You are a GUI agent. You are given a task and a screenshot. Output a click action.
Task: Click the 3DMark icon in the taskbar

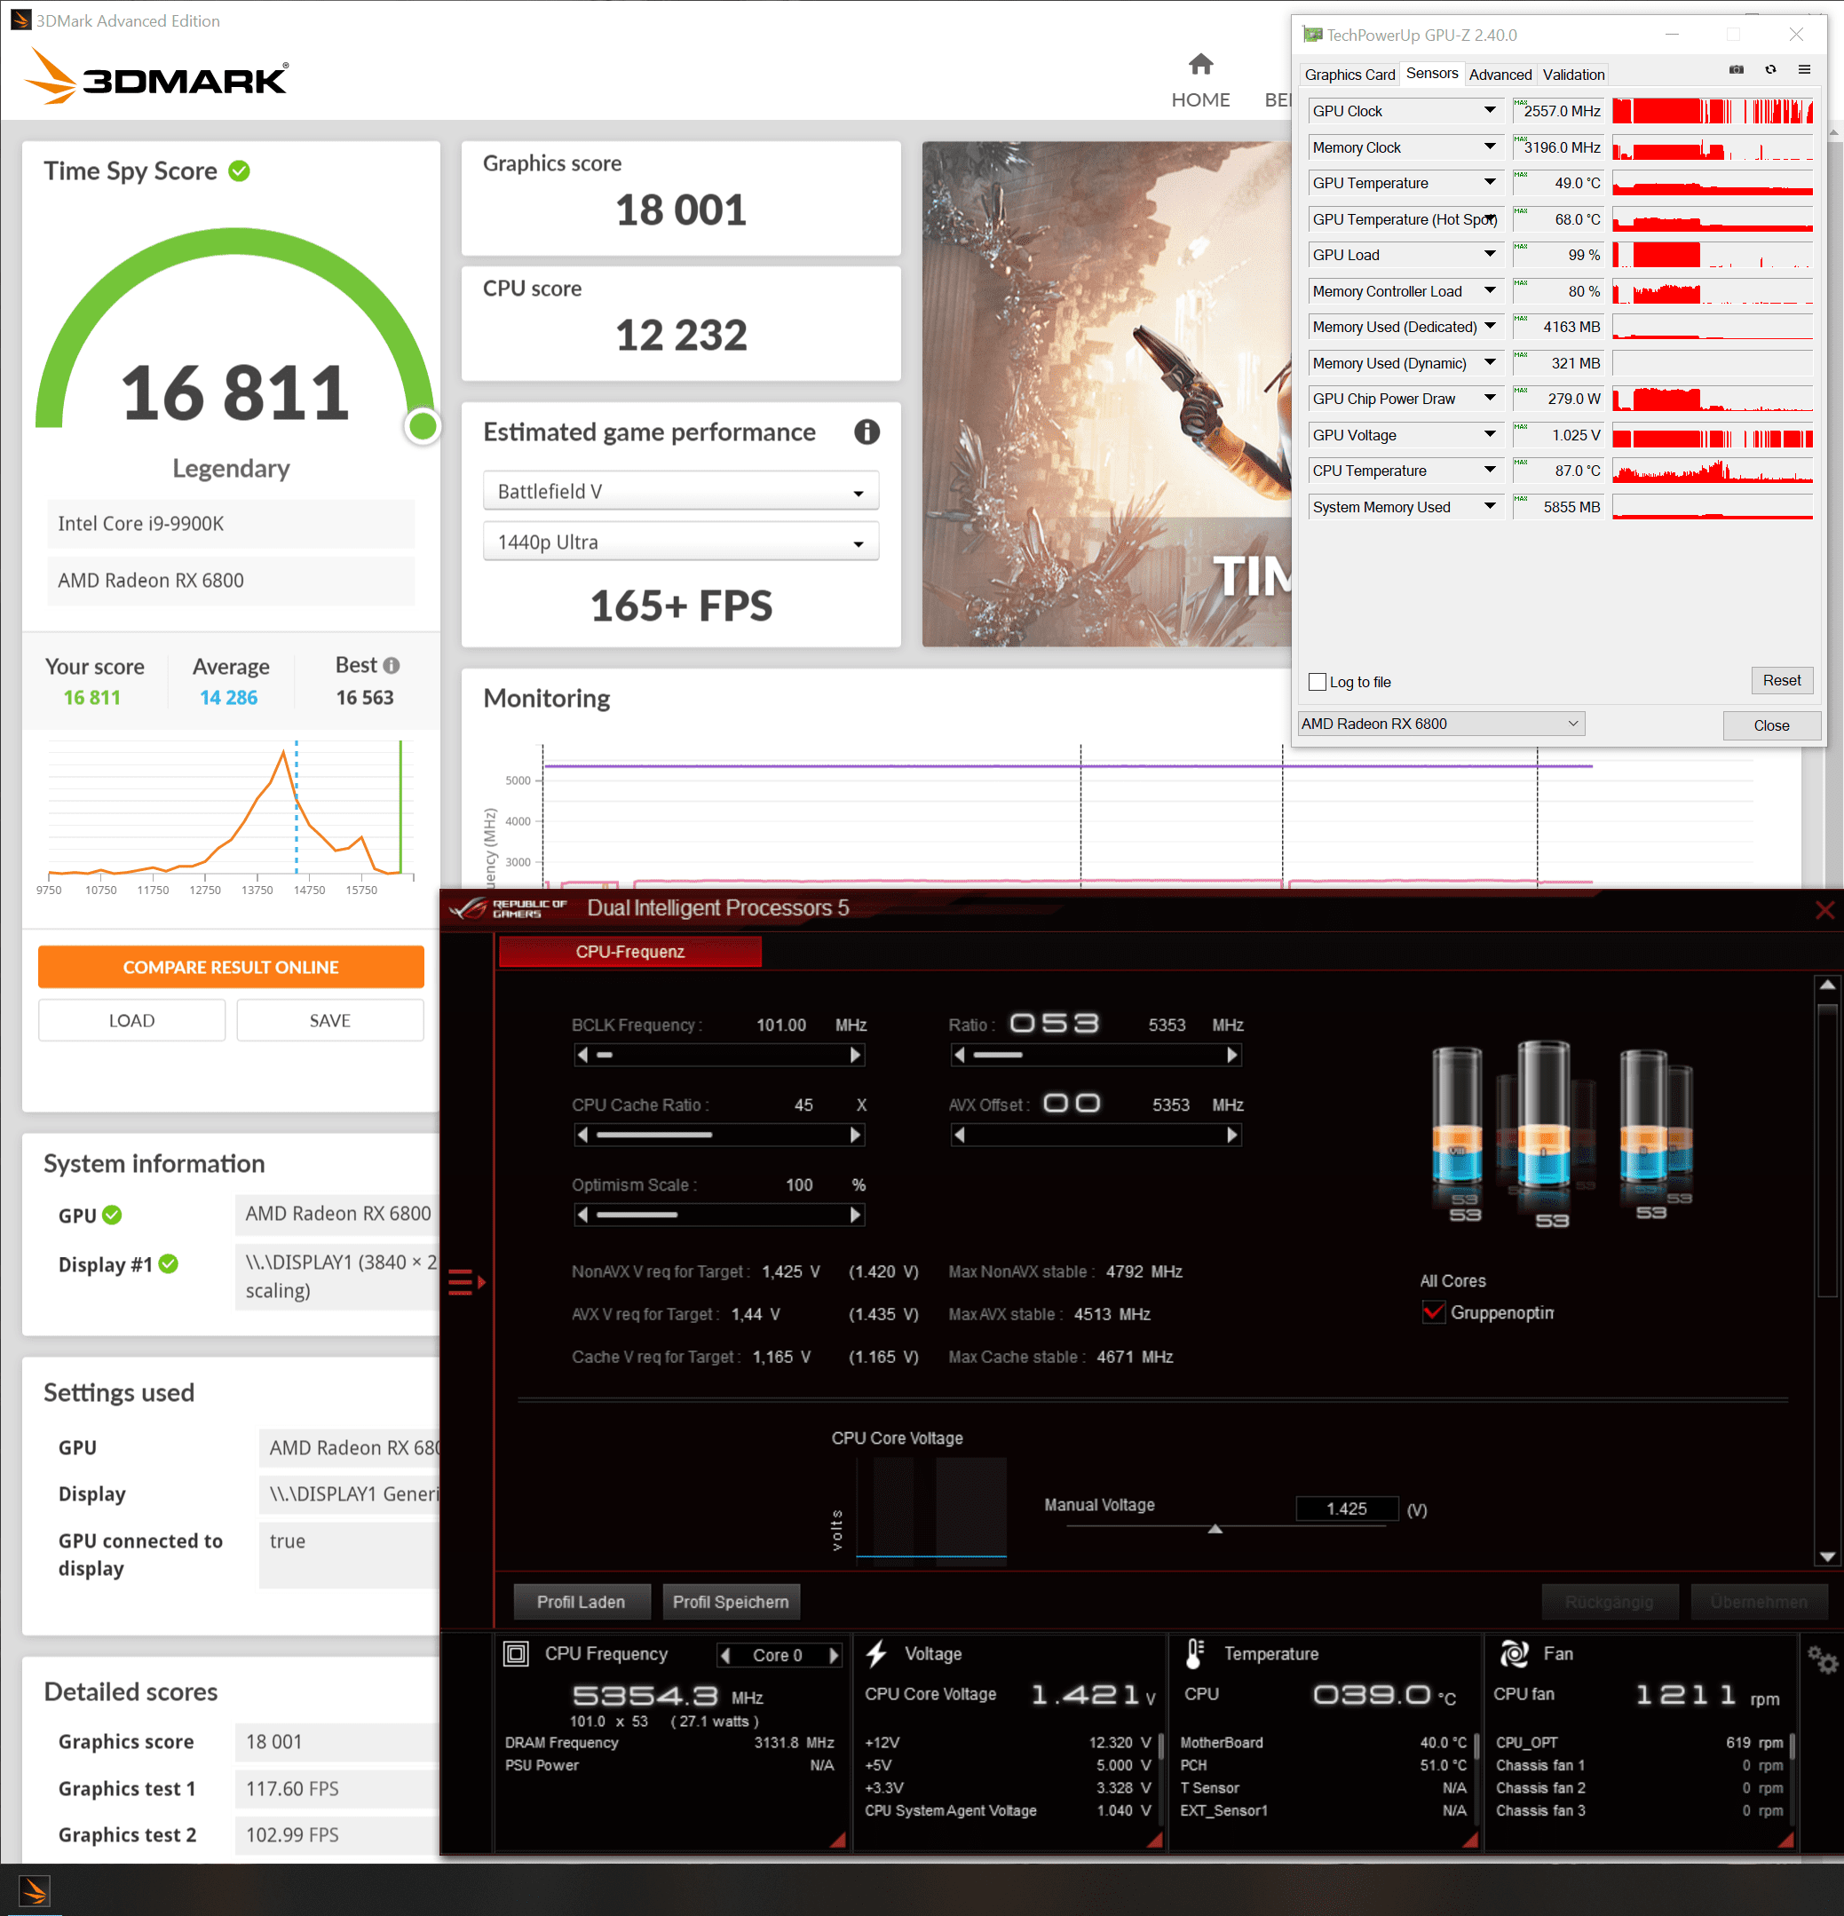point(35,1890)
